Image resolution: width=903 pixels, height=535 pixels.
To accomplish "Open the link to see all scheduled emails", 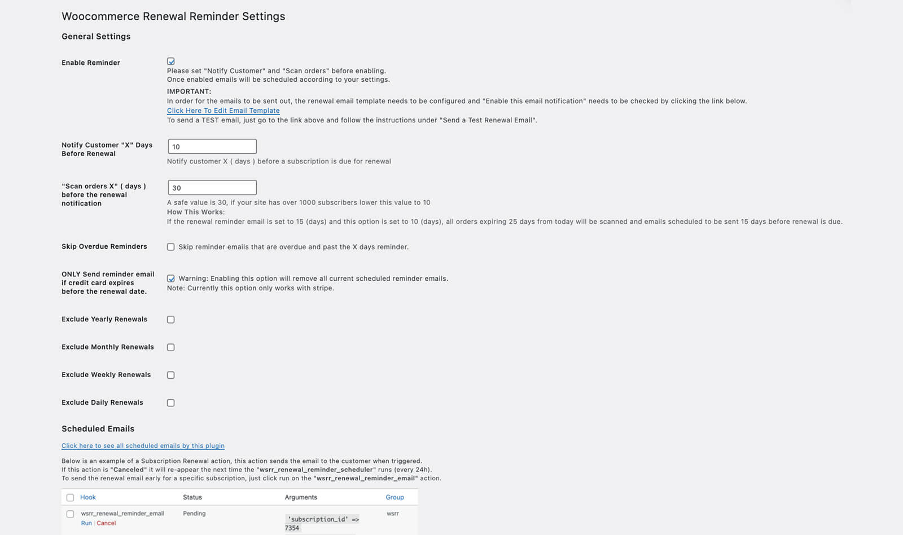I will tap(143, 446).
